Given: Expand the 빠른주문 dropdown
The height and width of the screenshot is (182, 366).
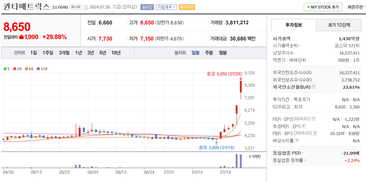Looking at the screenshot, I should 356,7.
